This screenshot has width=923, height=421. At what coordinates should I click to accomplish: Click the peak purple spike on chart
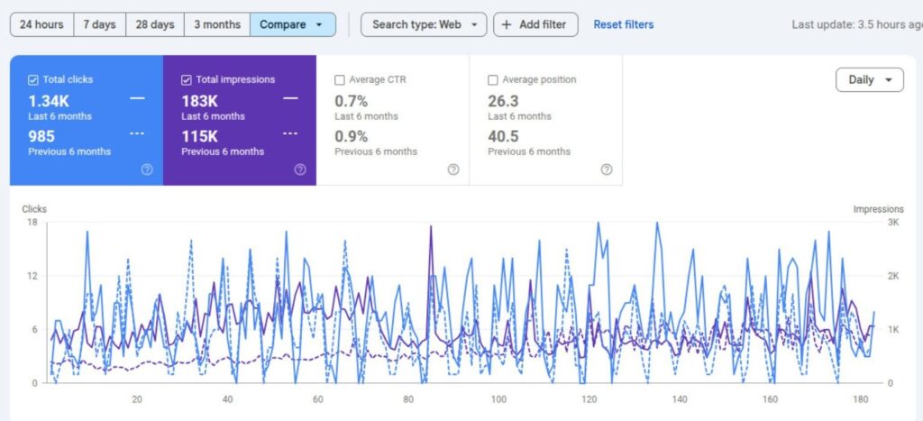(431, 226)
